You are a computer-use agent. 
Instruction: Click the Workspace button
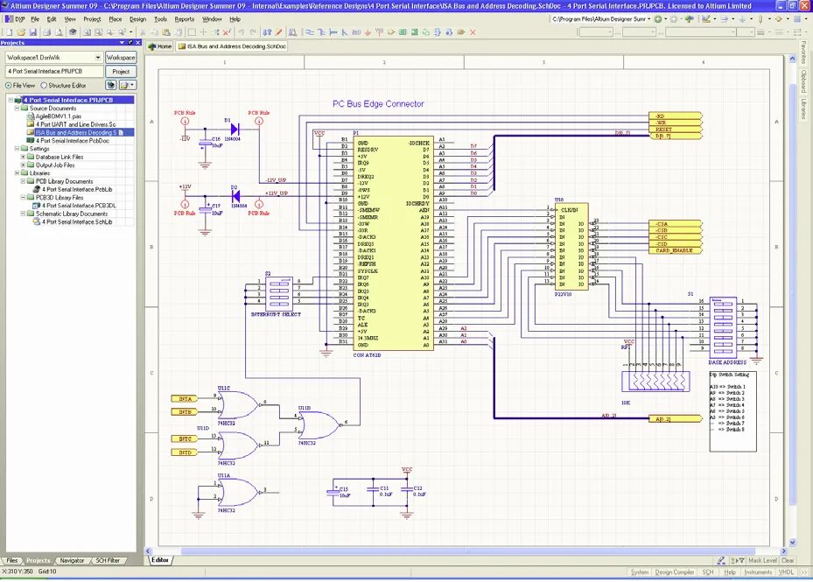121,58
